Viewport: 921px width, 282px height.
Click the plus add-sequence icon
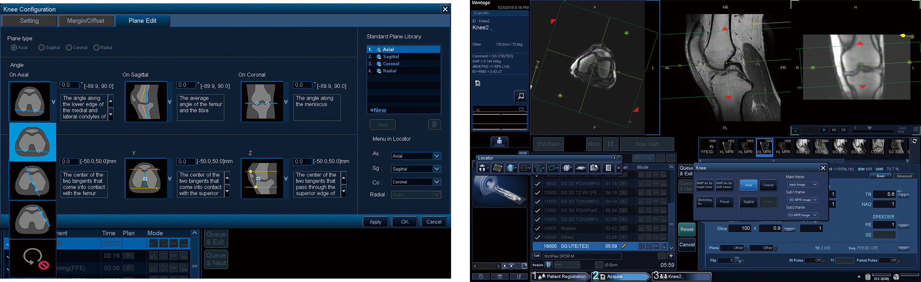tap(671, 256)
